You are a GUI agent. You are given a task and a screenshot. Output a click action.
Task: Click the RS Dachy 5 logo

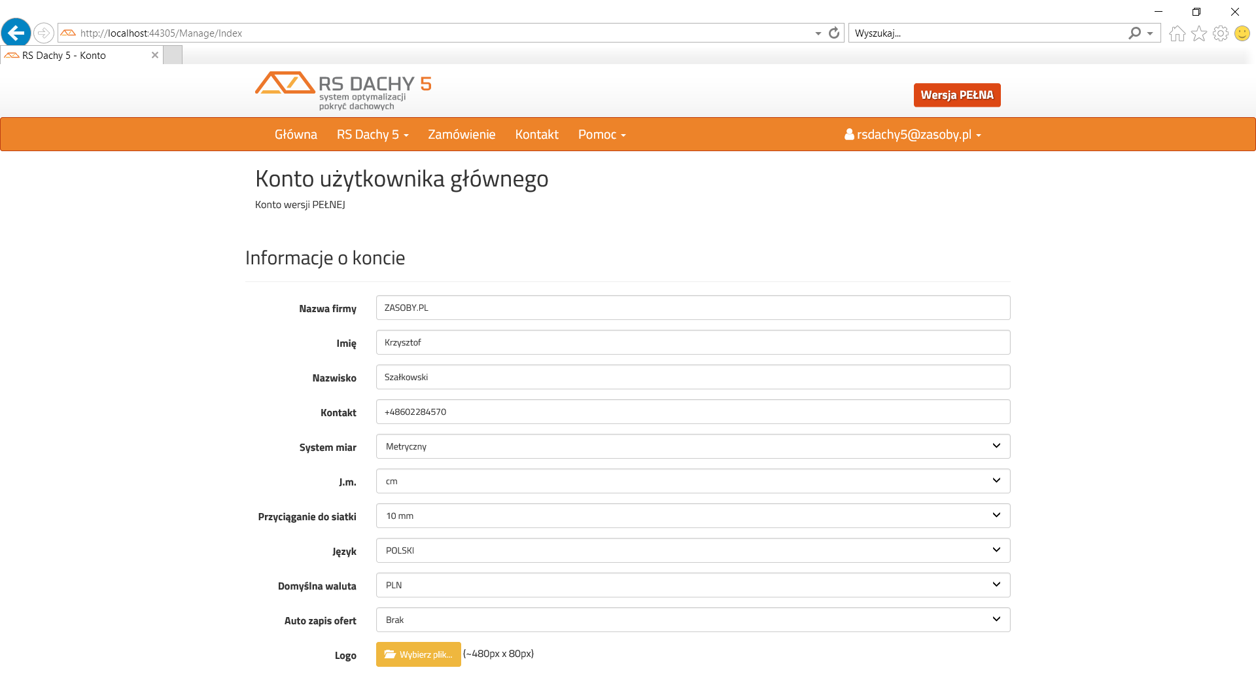click(343, 91)
